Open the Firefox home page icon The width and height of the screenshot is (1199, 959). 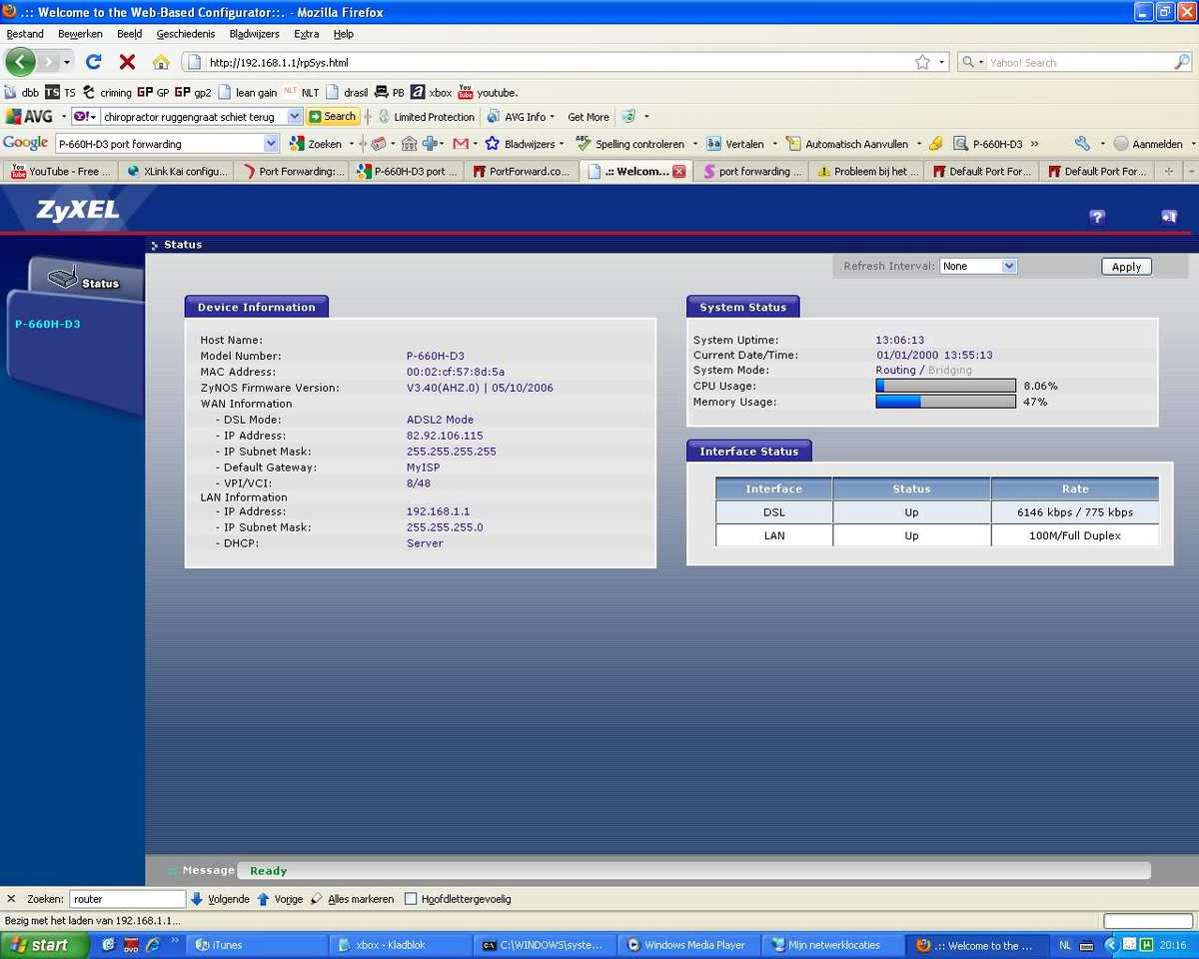click(x=161, y=62)
